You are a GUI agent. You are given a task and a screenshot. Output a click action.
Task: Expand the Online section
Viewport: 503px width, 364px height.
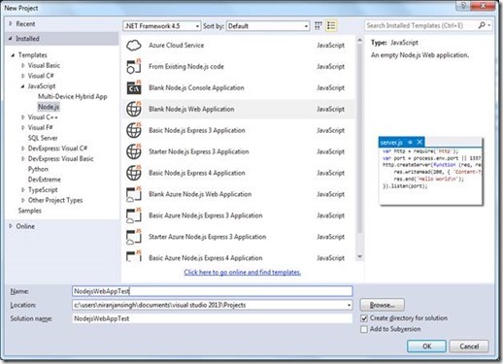(x=11, y=226)
